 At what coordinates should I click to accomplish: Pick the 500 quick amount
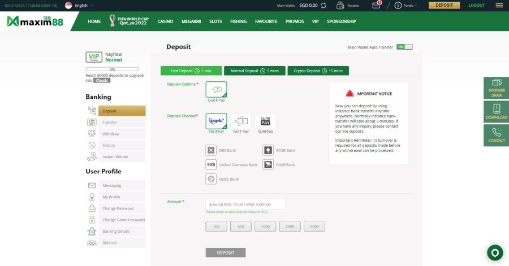pyautogui.click(x=241, y=226)
